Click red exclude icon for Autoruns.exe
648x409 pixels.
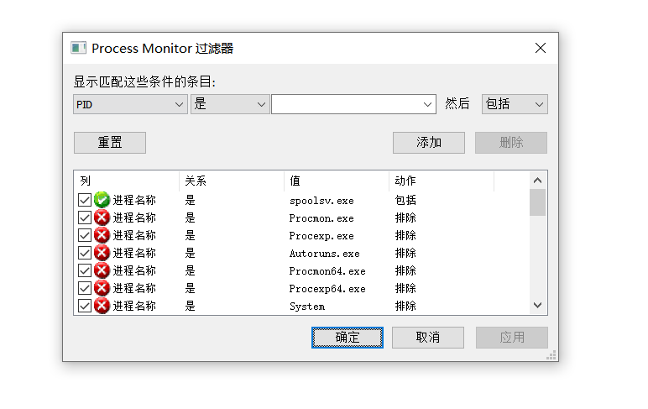pyautogui.click(x=102, y=253)
